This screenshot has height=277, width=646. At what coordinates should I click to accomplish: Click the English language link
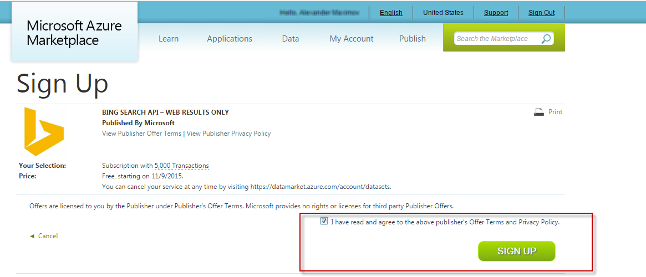[391, 13]
